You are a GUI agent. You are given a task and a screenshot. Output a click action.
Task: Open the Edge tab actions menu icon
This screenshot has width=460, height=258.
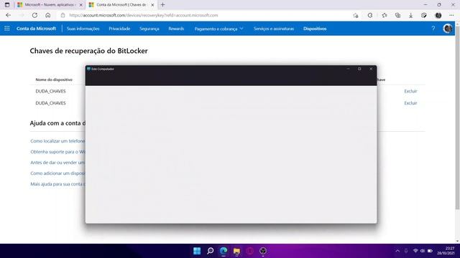click(7, 5)
